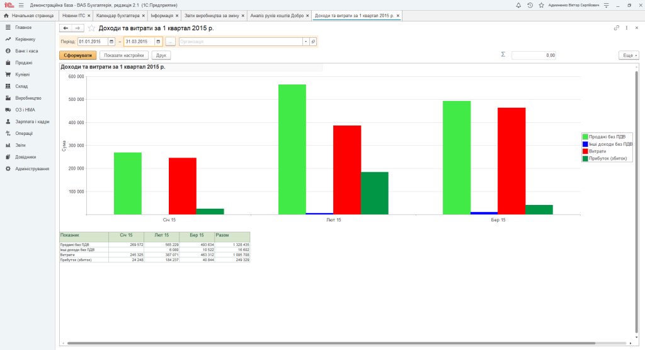645x350 pixels.
Task: Switch to Начальная страница tab
Action: pyautogui.click(x=28, y=16)
